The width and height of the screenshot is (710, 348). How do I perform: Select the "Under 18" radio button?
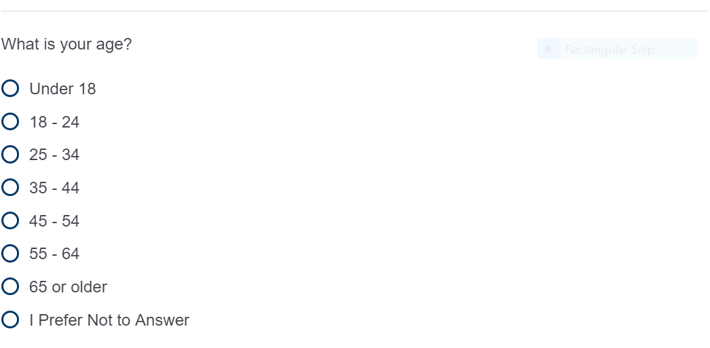[10, 88]
